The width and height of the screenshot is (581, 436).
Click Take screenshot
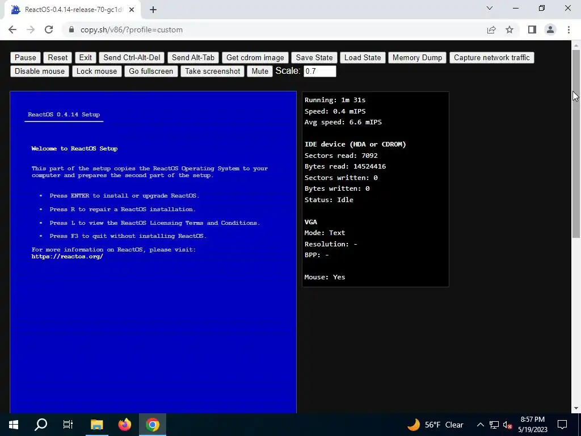point(213,71)
